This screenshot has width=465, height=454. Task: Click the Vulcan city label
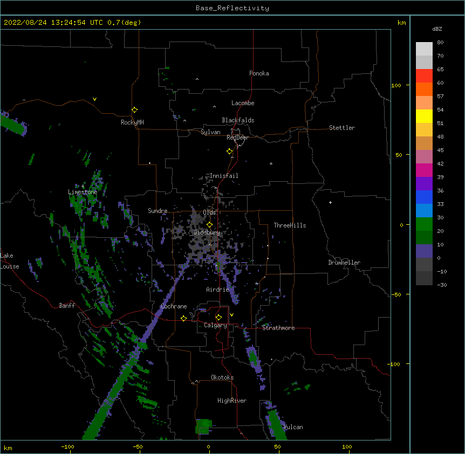[293, 427]
